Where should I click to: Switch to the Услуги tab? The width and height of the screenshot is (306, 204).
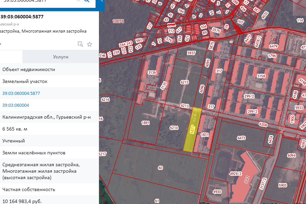coord(61,57)
